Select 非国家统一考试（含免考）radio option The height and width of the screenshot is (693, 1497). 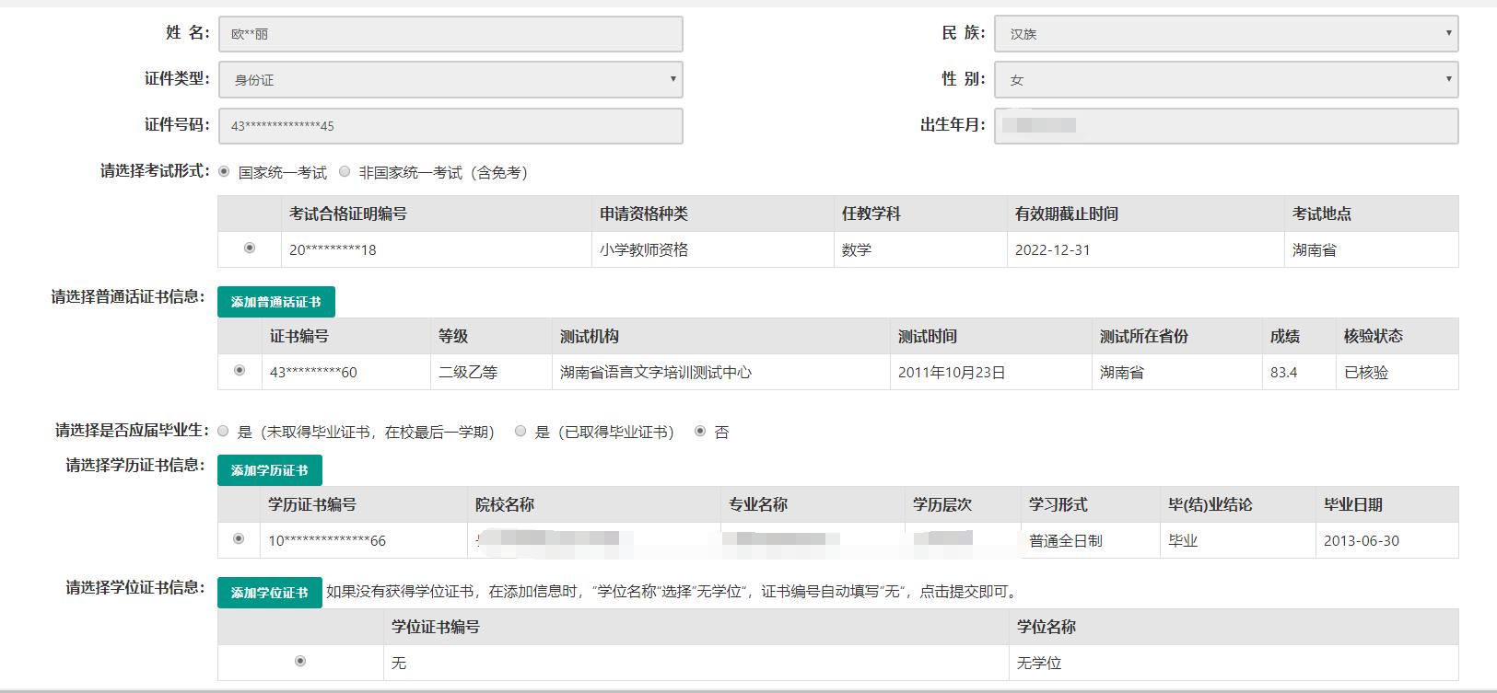345,172
